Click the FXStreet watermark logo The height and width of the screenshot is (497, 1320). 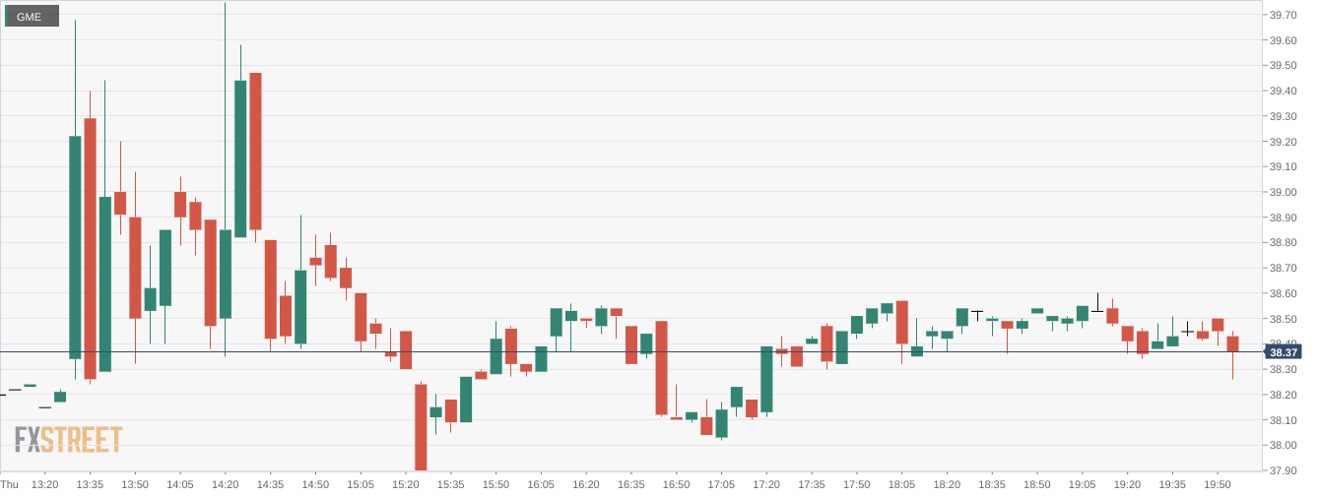[68, 439]
